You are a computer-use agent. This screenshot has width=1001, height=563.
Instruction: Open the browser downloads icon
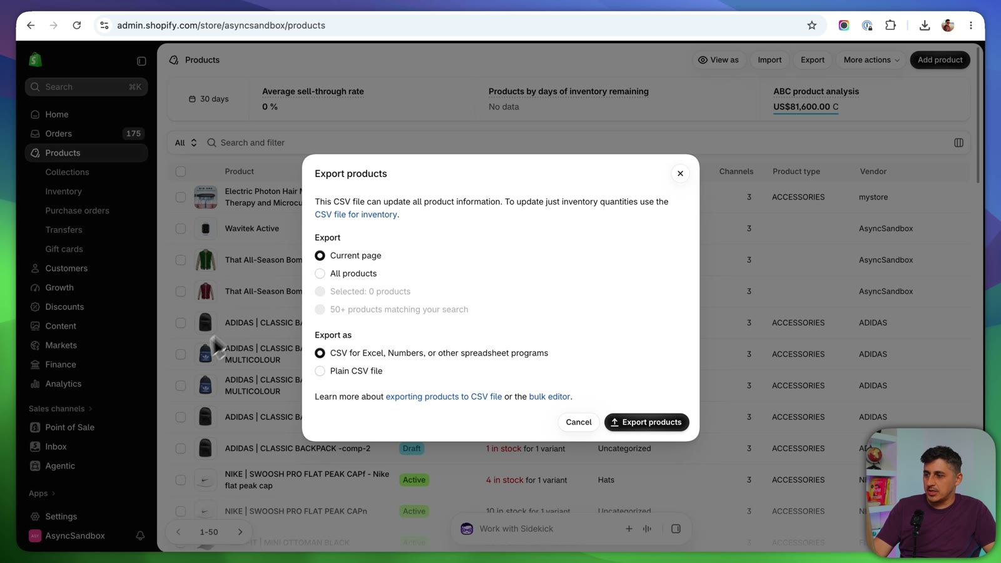(925, 26)
